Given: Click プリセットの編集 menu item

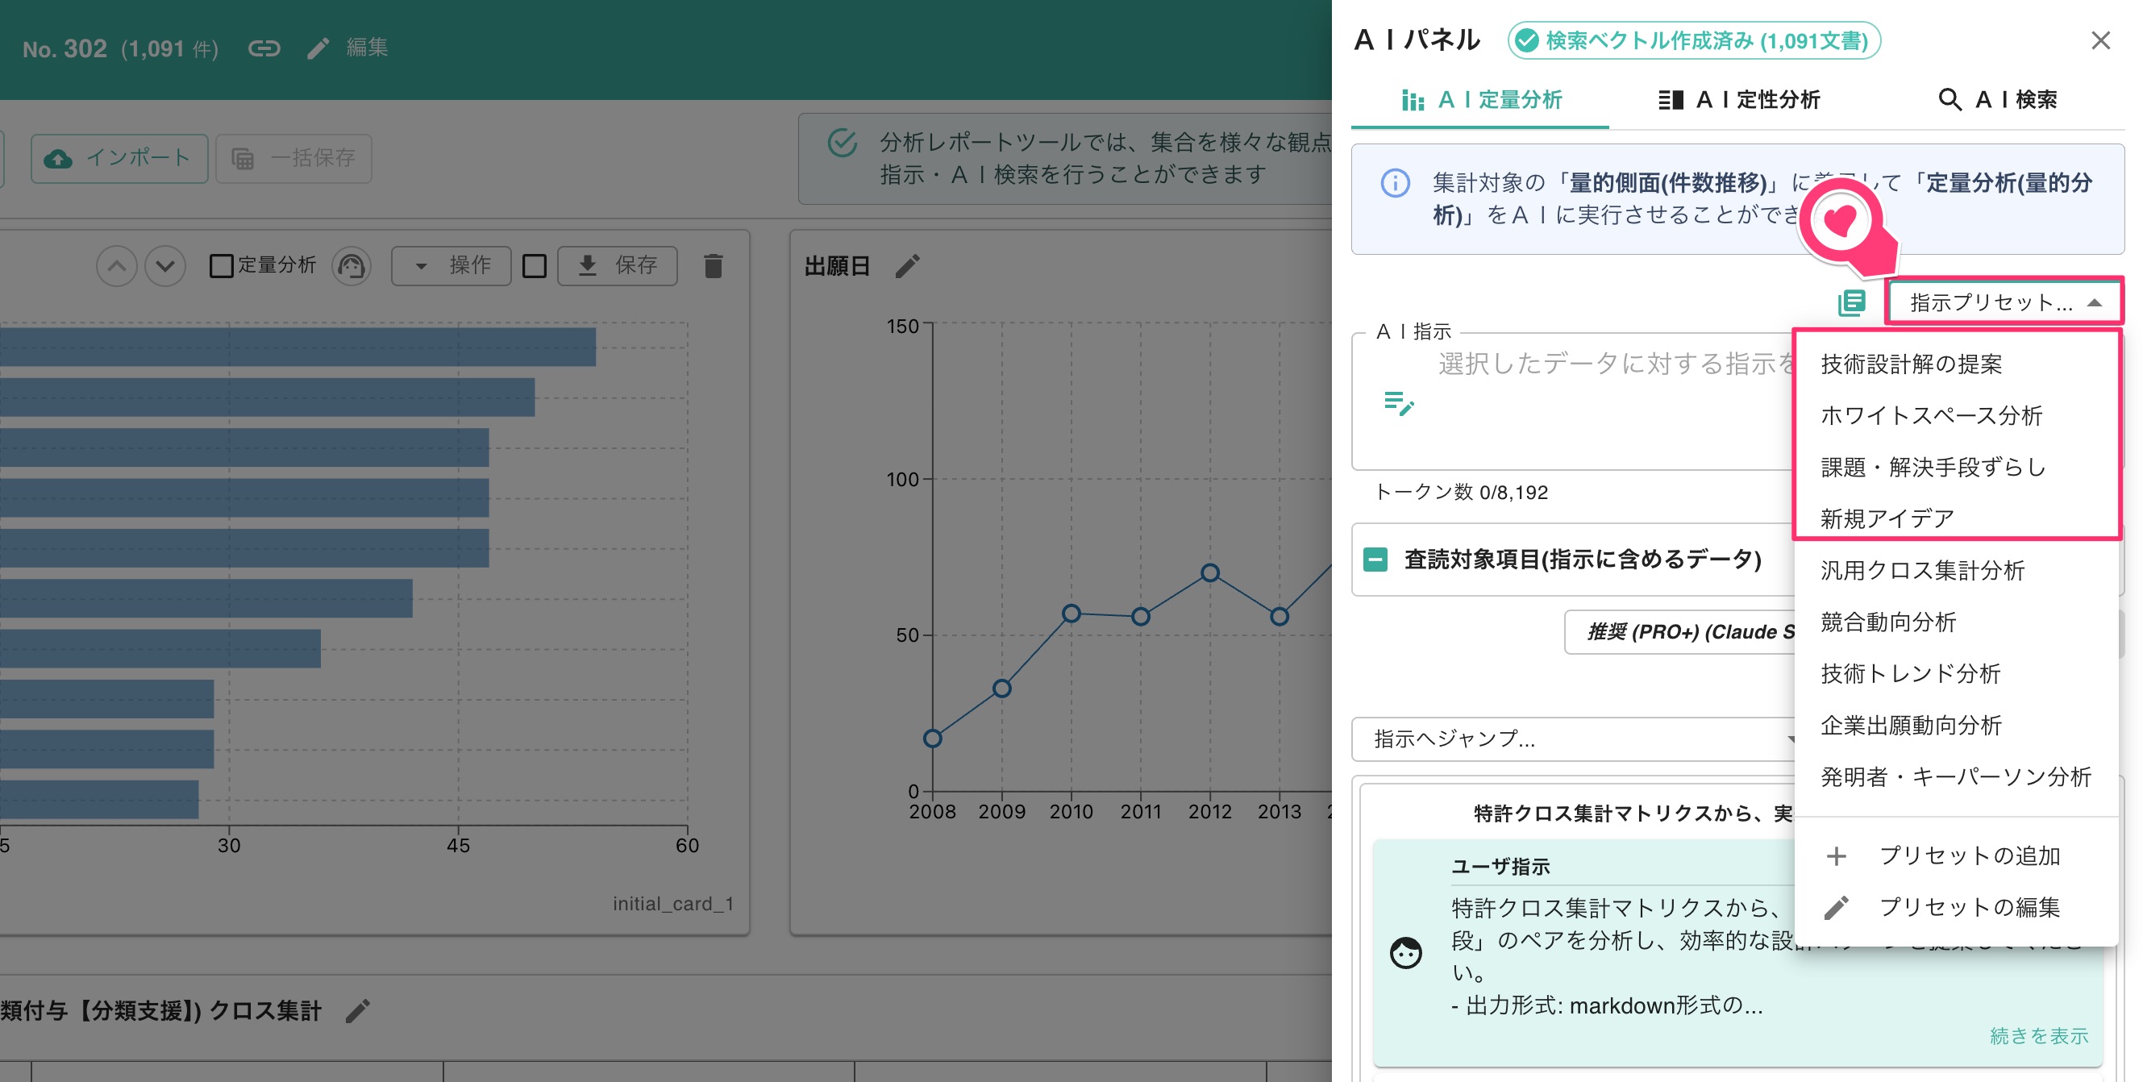Looking at the screenshot, I should (1957, 907).
